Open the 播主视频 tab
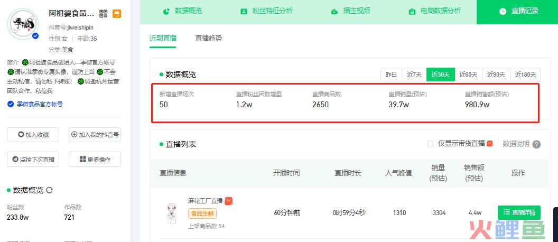The height and width of the screenshot is (242, 558). (x=350, y=11)
